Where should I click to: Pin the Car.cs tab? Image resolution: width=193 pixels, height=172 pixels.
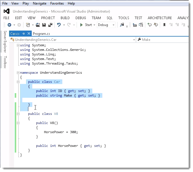click(24, 34)
